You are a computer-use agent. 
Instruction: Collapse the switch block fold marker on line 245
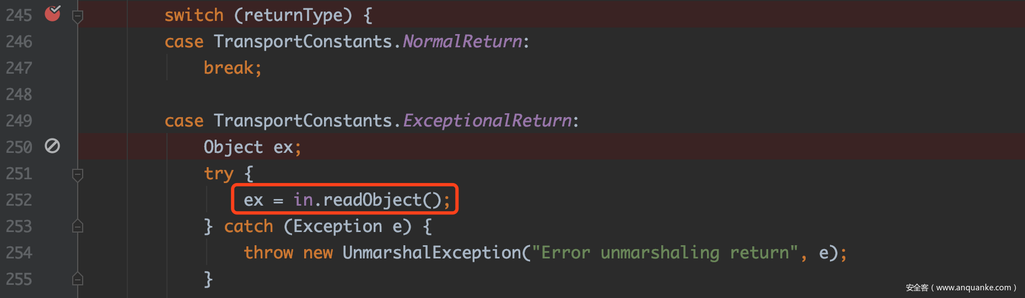tap(78, 16)
